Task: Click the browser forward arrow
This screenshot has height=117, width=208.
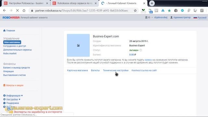Action: pyautogui.click(x=11, y=10)
